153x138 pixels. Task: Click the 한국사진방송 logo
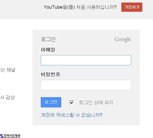tap(10, 136)
